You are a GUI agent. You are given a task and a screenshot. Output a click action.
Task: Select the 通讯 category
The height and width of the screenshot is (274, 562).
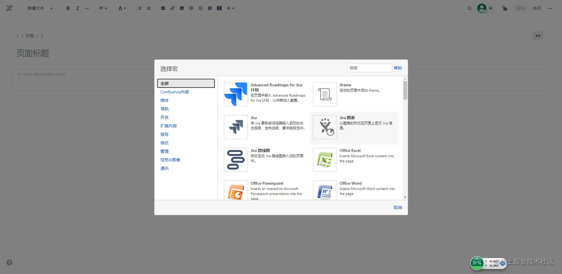[165, 168]
